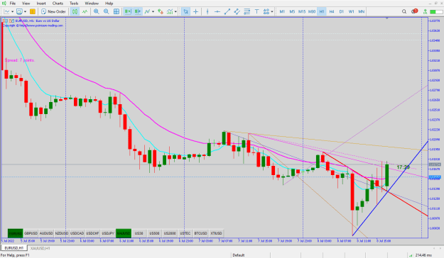Tile chart windows with grid icon
444x258 pixels.
tap(116, 11)
